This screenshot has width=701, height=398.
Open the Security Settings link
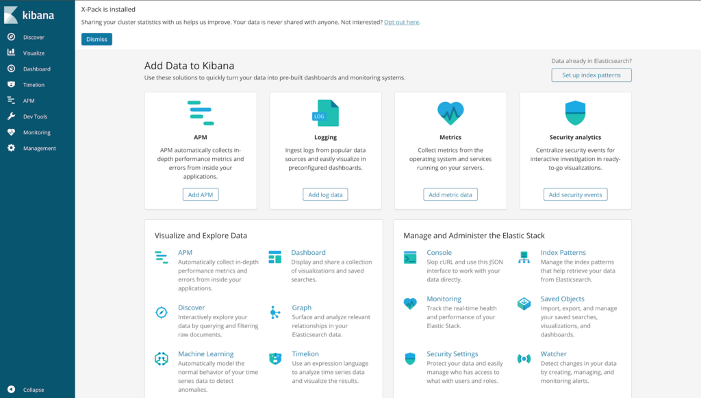click(x=452, y=353)
